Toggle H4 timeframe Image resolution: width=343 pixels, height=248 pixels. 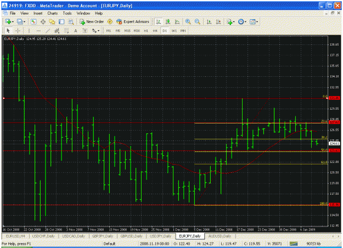click(x=155, y=31)
